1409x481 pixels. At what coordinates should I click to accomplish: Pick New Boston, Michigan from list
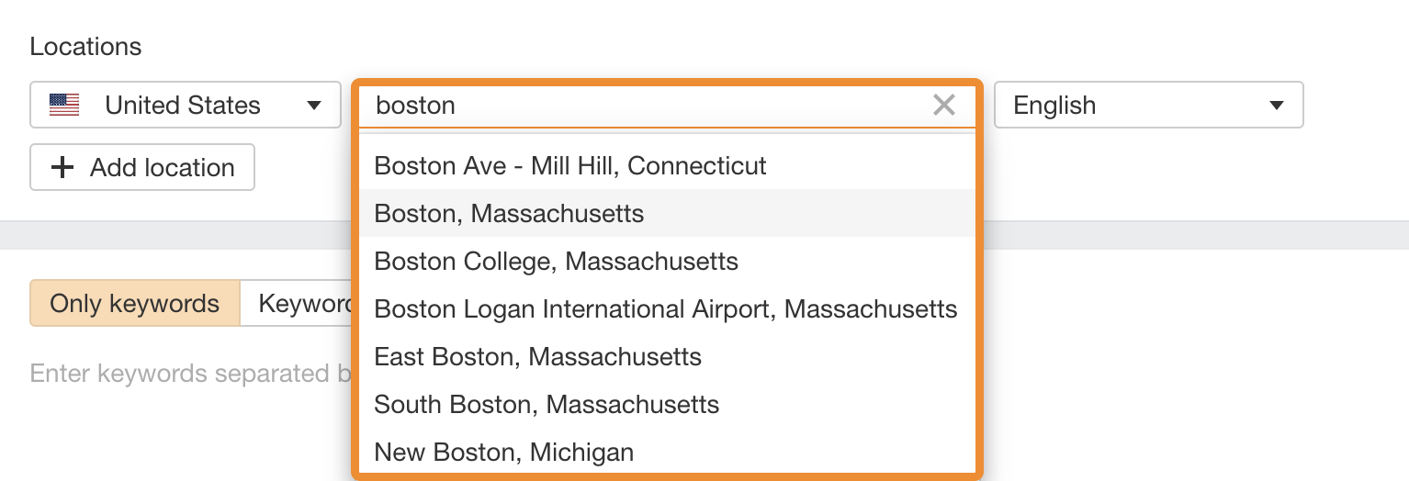(503, 453)
